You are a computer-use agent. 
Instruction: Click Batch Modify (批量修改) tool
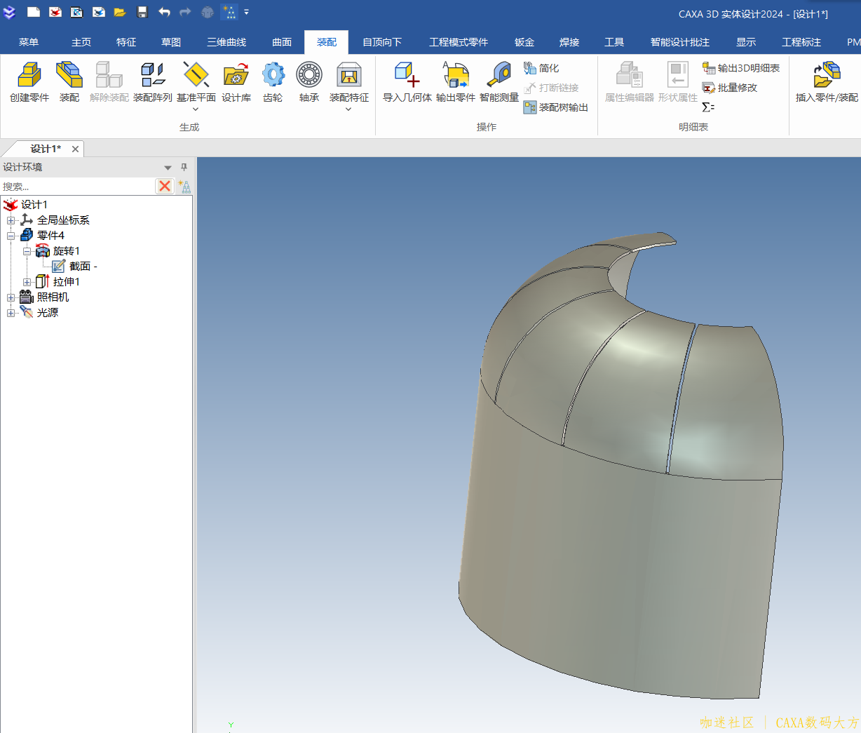pyautogui.click(x=730, y=88)
